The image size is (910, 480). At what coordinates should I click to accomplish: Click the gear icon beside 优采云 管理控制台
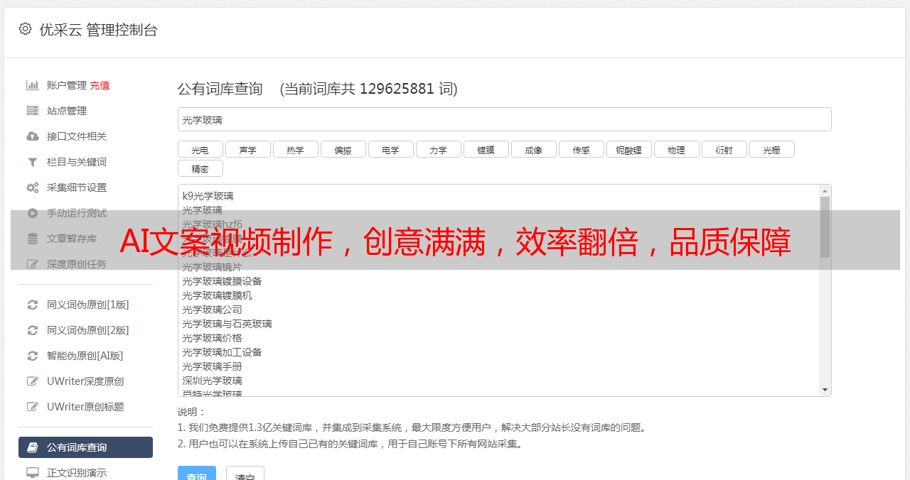26,29
